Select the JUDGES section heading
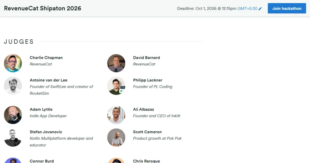 [19, 42]
